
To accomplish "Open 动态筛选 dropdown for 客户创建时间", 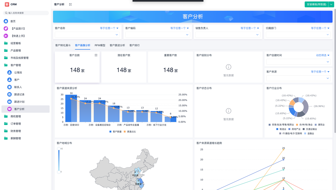I will (x=323, y=55).
